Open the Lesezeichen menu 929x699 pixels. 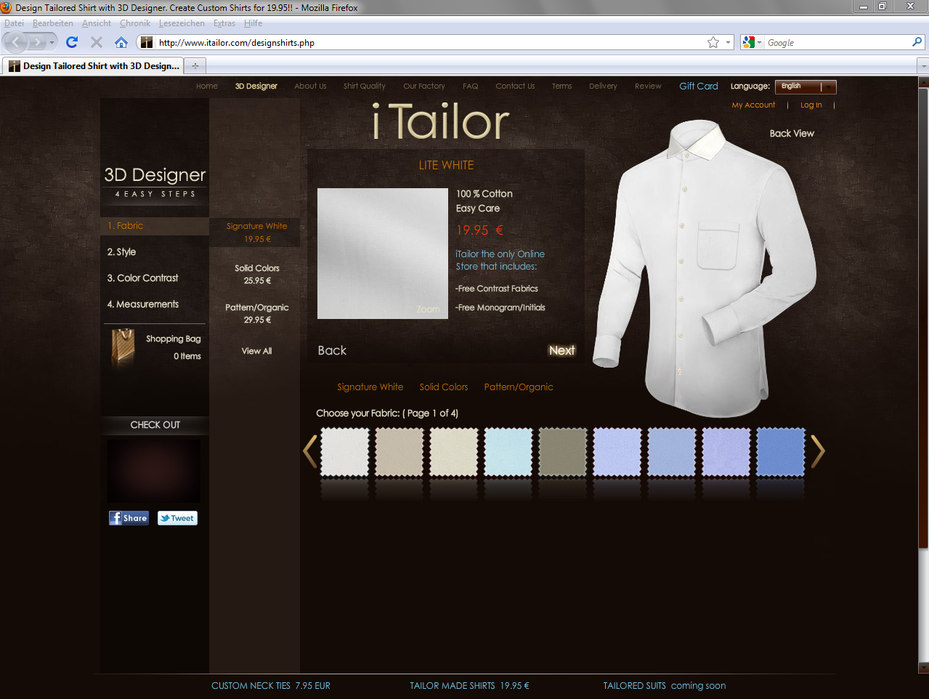click(182, 23)
